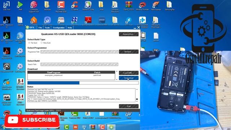Select patch0.xml table cell
Viewport: 231px width, 130px height.
pyautogui.click(x=97, y=75)
